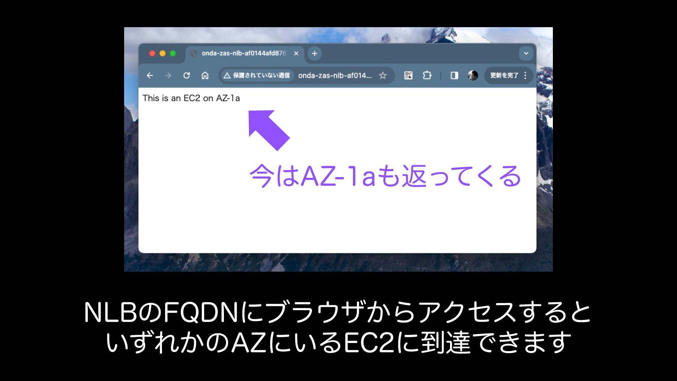This screenshot has width=677, height=381.
Task: Click the browser back arrow
Action: (x=150, y=75)
